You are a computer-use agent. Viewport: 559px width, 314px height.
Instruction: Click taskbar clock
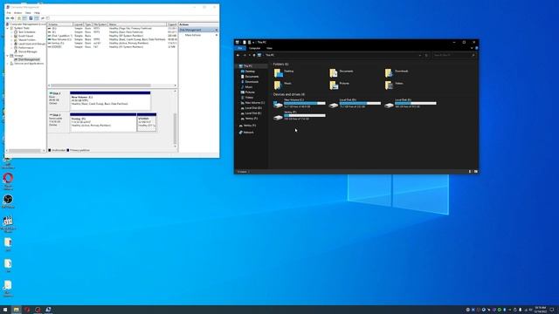click(541, 310)
